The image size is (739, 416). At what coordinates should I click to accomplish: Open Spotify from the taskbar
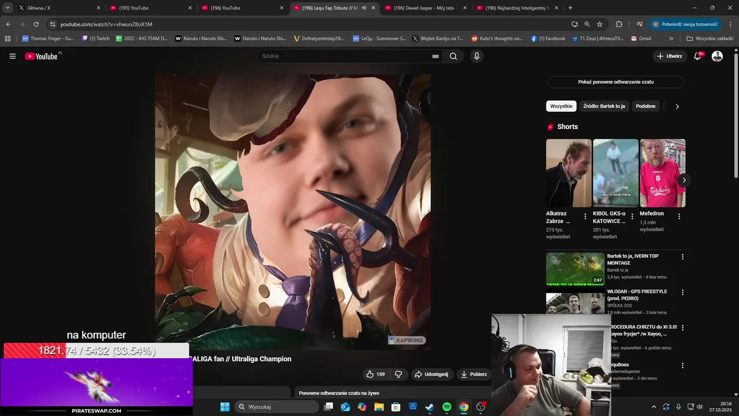(447, 407)
